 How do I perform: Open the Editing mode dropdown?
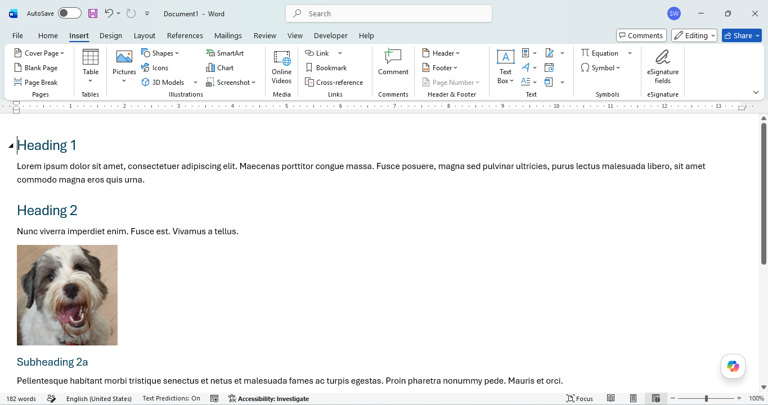tap(694, 35)
